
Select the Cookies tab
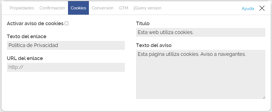(78, 8)
